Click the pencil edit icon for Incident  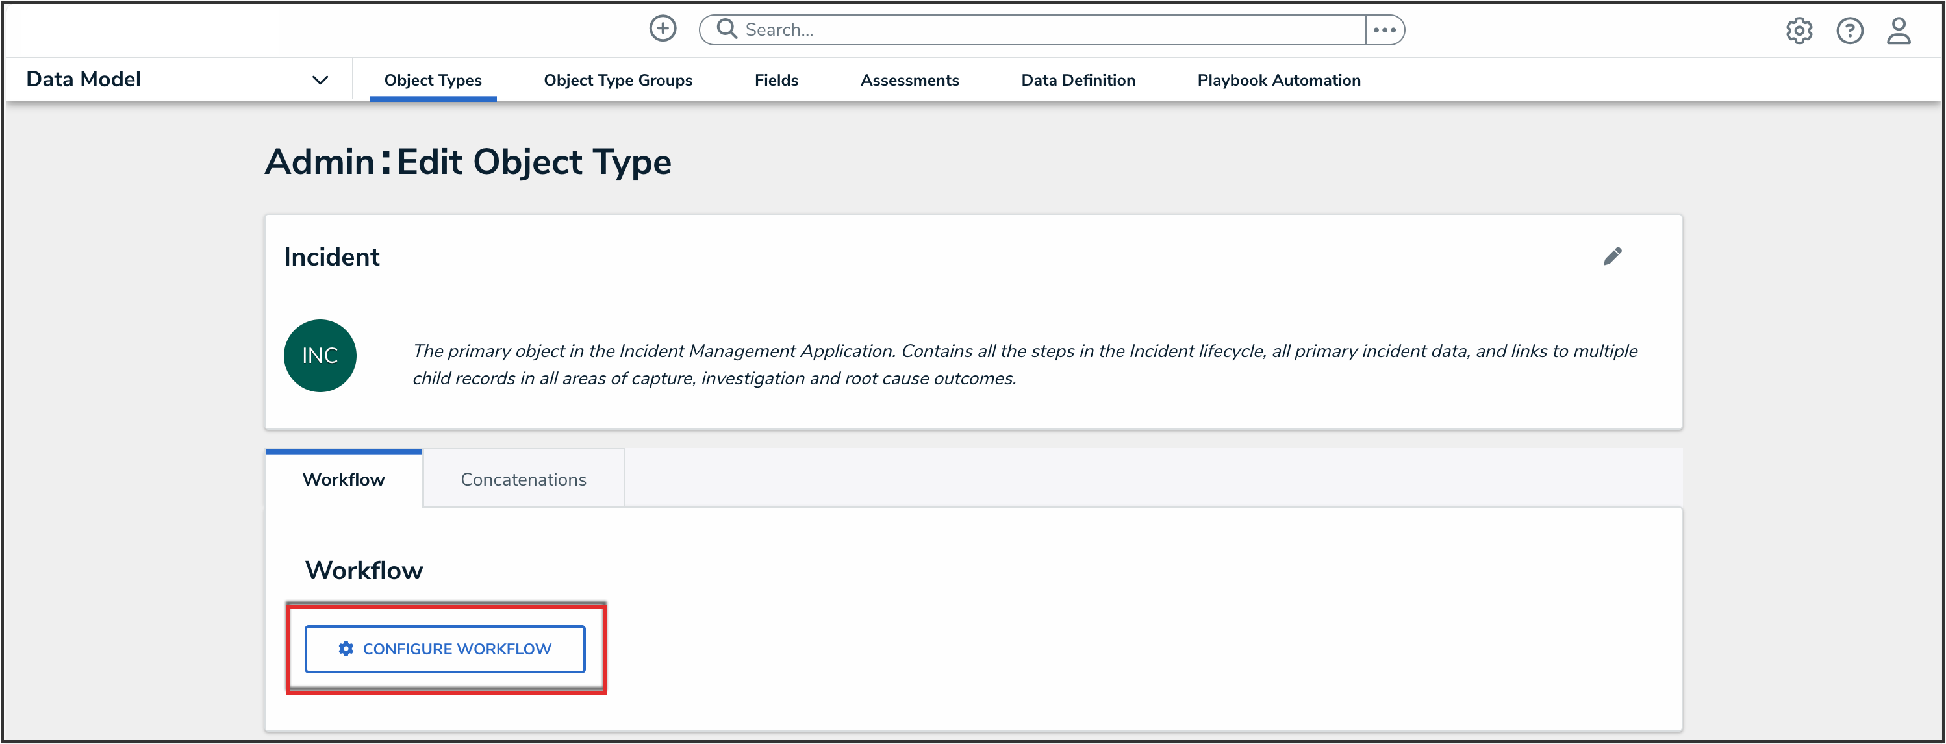point(1612,256)
